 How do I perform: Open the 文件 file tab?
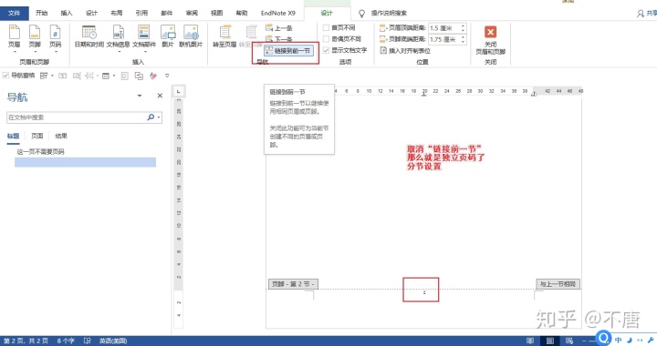point(15,13)
